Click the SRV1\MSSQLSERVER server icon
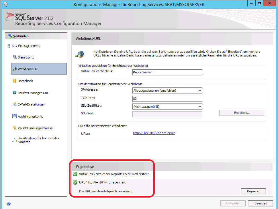 coord(9,46)
